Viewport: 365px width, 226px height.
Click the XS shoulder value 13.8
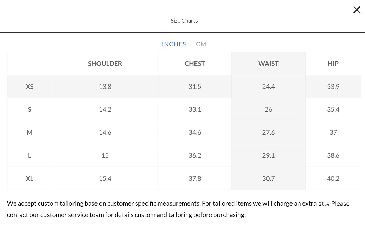pyautogui.click(x=105, y=87)
